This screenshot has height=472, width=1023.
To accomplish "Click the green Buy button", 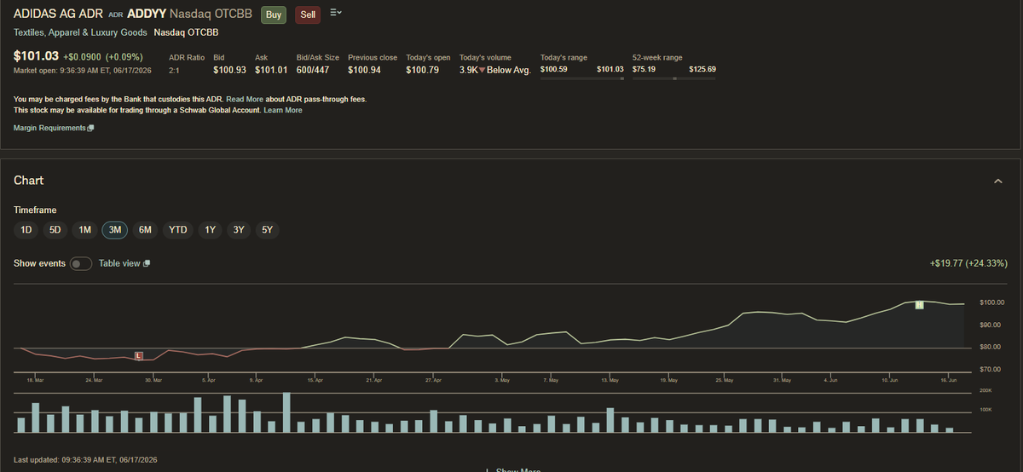I will pos(274,14).
